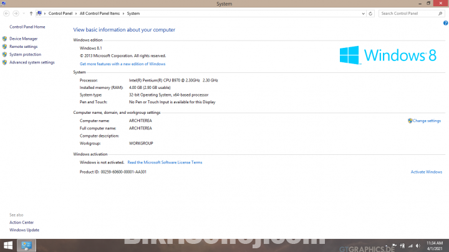
Task: Click Full computer name value ARCHITEREA
Action: tap(140, 128)
